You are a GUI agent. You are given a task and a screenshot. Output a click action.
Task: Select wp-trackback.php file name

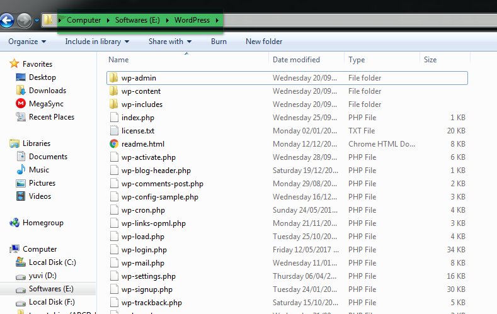152,303
